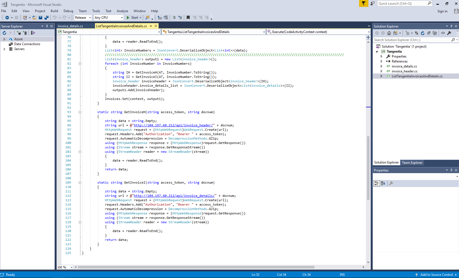Image resolution: width=459 pixels, height=278 pixels.
Task: Click the View Code icon in Solution Explorer
Action: point(443,33)
